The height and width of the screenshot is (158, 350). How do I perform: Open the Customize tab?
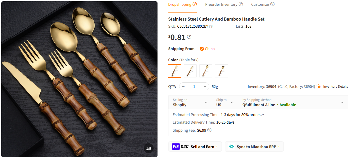pyautogui.click(x=260, y=4)
